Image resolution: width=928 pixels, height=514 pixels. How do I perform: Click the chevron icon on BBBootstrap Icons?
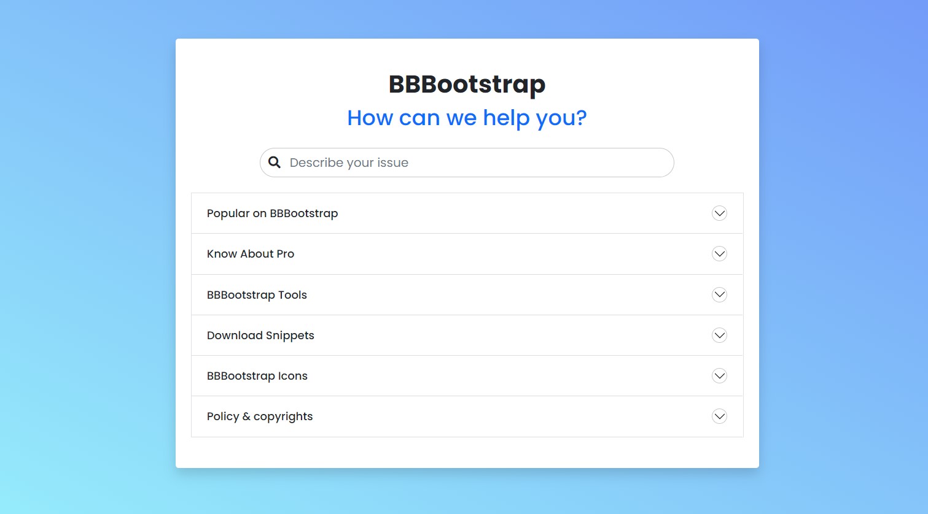(719, 375)
